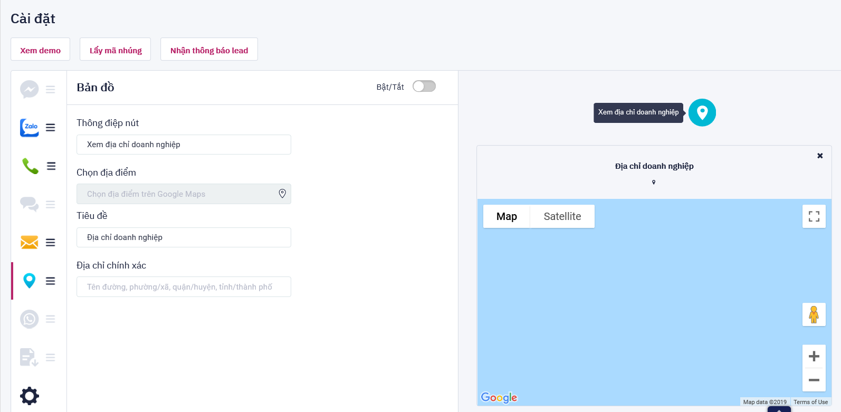Switch to Satellite map view
Image resolution: width=841 pixels, height=412 pixels.
point(562,216)
